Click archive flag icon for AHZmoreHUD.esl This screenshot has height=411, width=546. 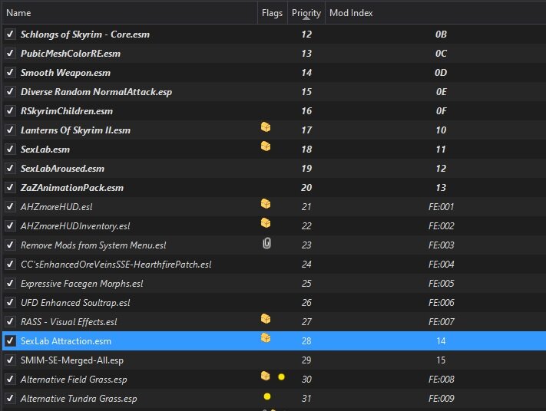click(x=266, y=204)
